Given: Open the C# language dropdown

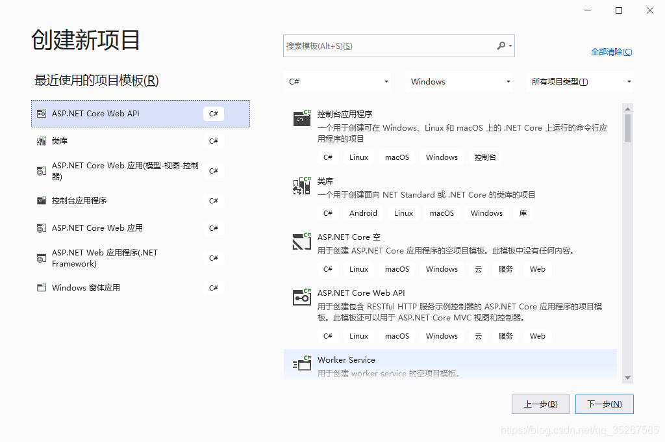Looking at the screenshot, I should click(337, 81).
